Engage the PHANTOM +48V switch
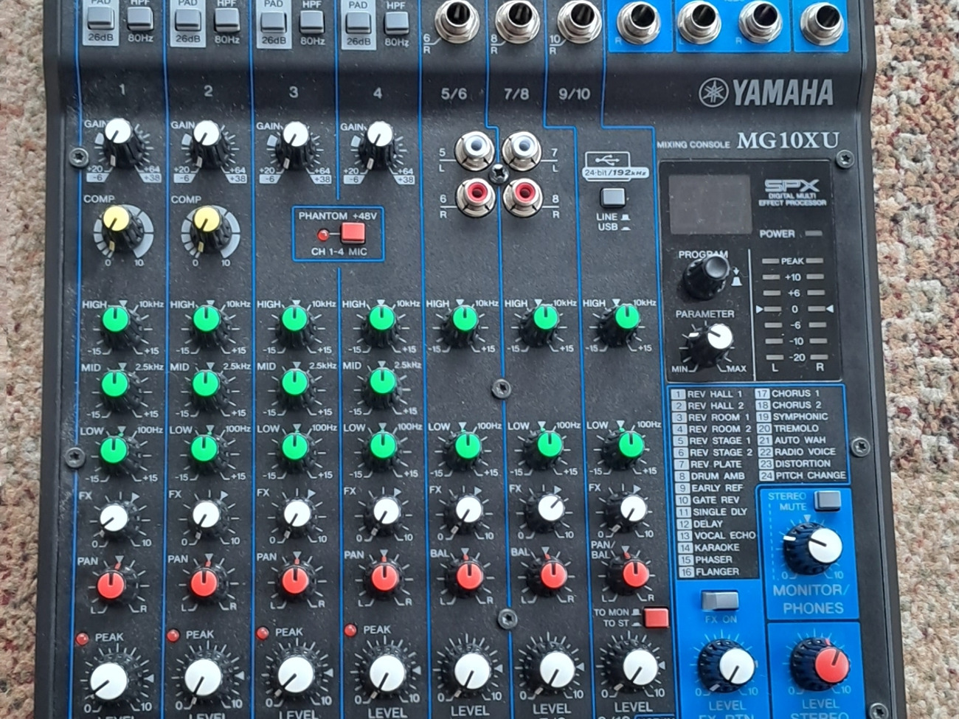959x719 pixels. (x=353, y=231)
